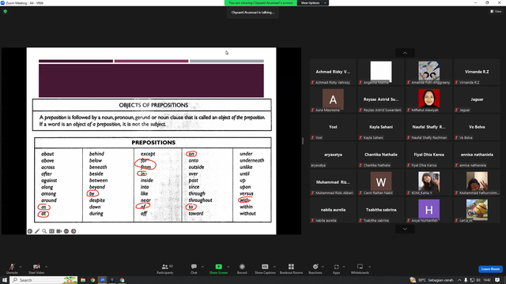
Task: Click the Start Video camera icon
Action: [36, 267]
